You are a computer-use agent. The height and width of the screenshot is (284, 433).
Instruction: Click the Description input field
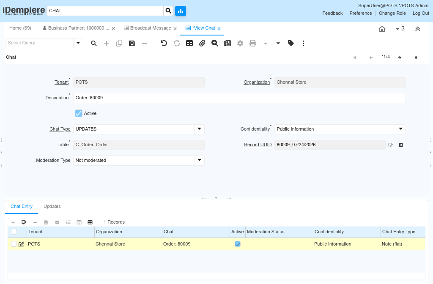239,98
